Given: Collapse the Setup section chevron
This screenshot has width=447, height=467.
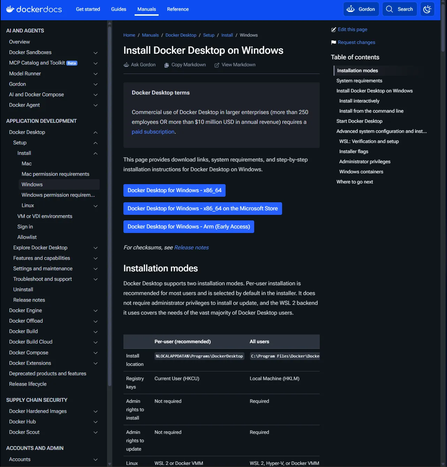Looking at the screenshot, I should click(x=96, y=143).
